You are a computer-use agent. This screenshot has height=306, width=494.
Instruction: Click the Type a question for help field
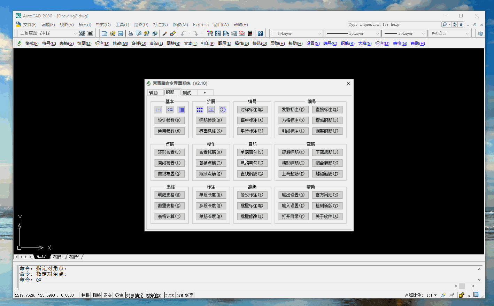394,24
